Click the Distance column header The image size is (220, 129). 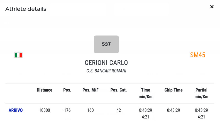pyautogui.click(x=45, y=90)
